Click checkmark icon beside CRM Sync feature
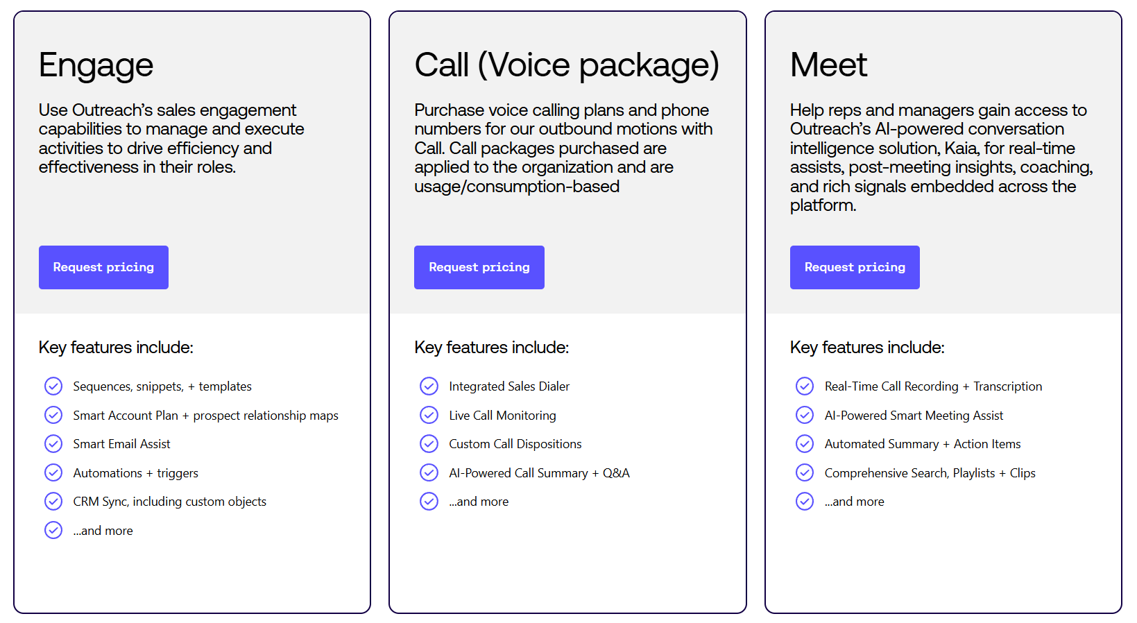 pos(53,501)
